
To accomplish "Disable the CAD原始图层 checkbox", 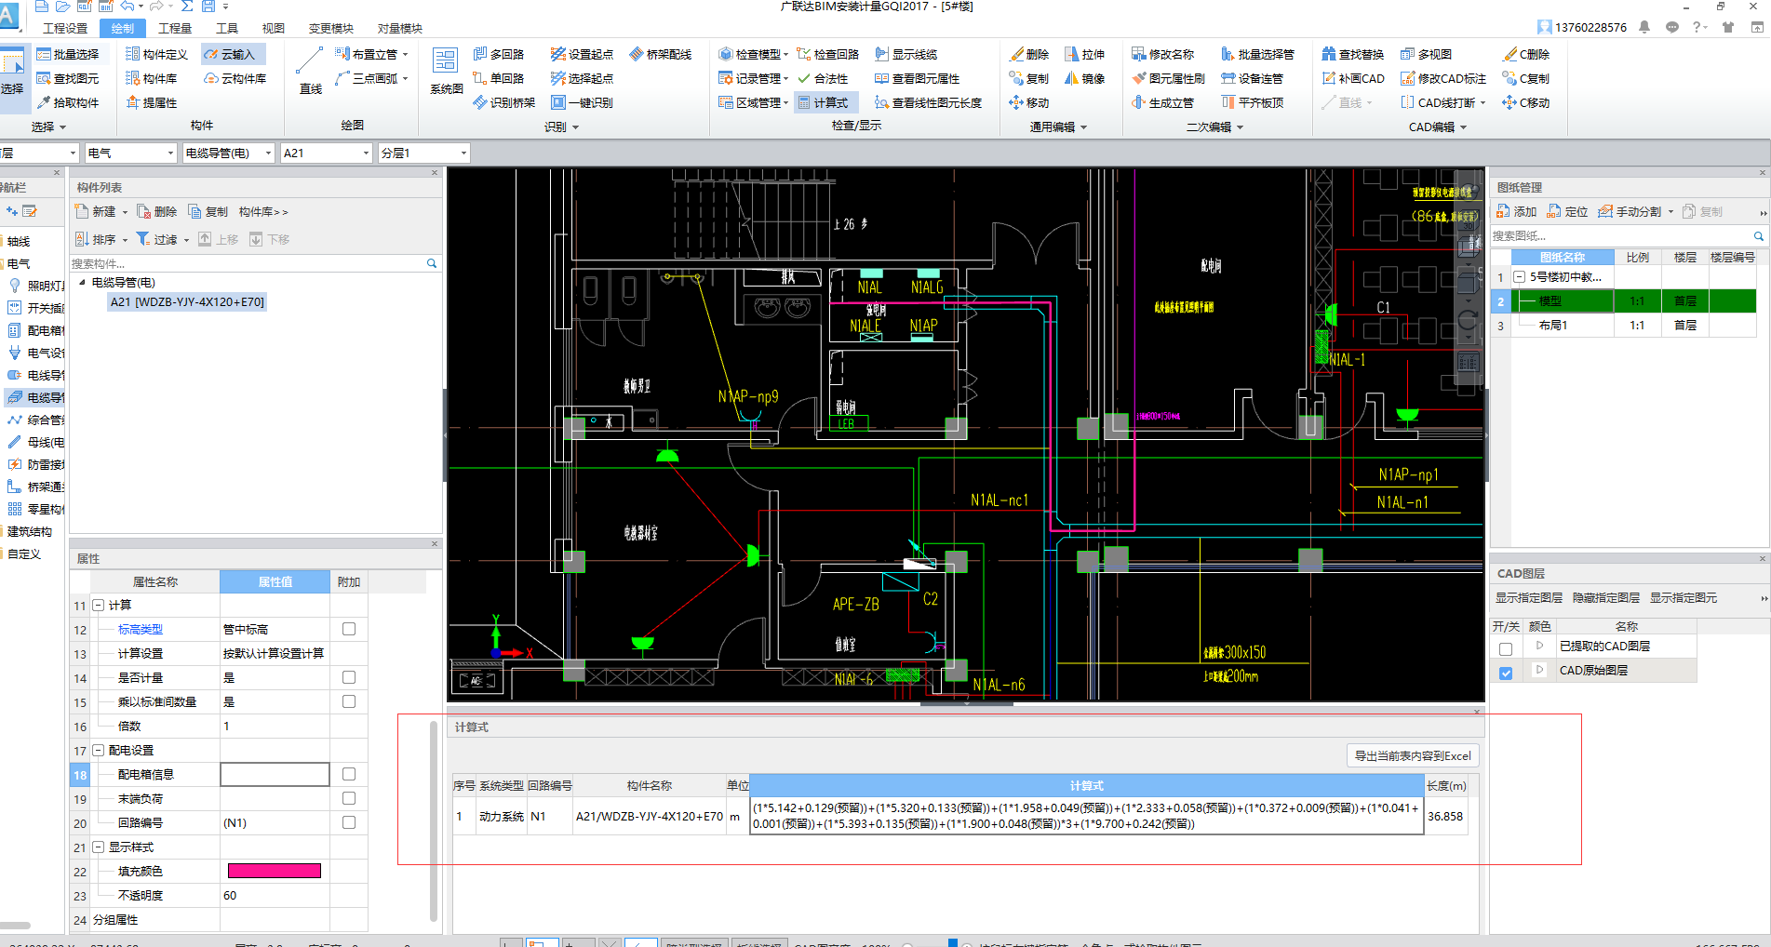I will point(1506,673).
